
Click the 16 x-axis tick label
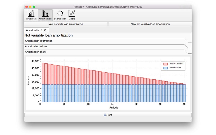coord(88,104)
